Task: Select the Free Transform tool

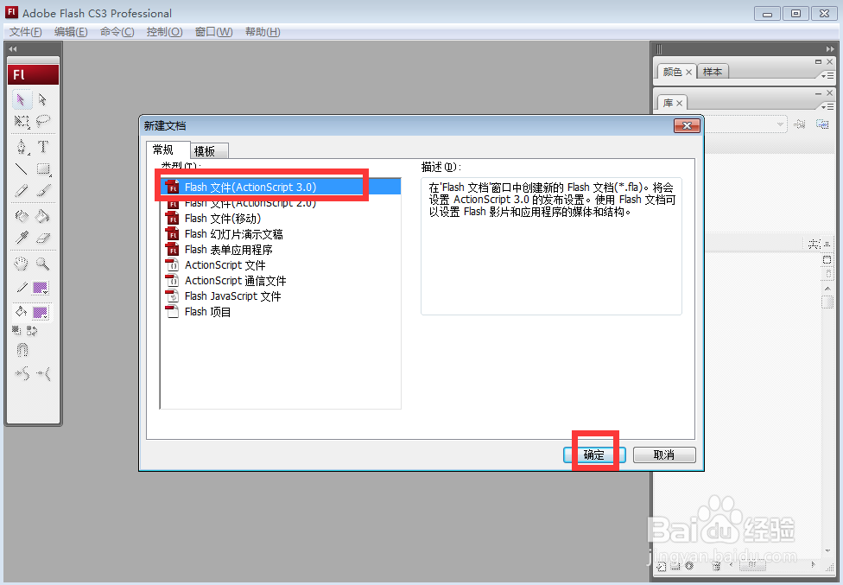Action: [x=22, y=122]
